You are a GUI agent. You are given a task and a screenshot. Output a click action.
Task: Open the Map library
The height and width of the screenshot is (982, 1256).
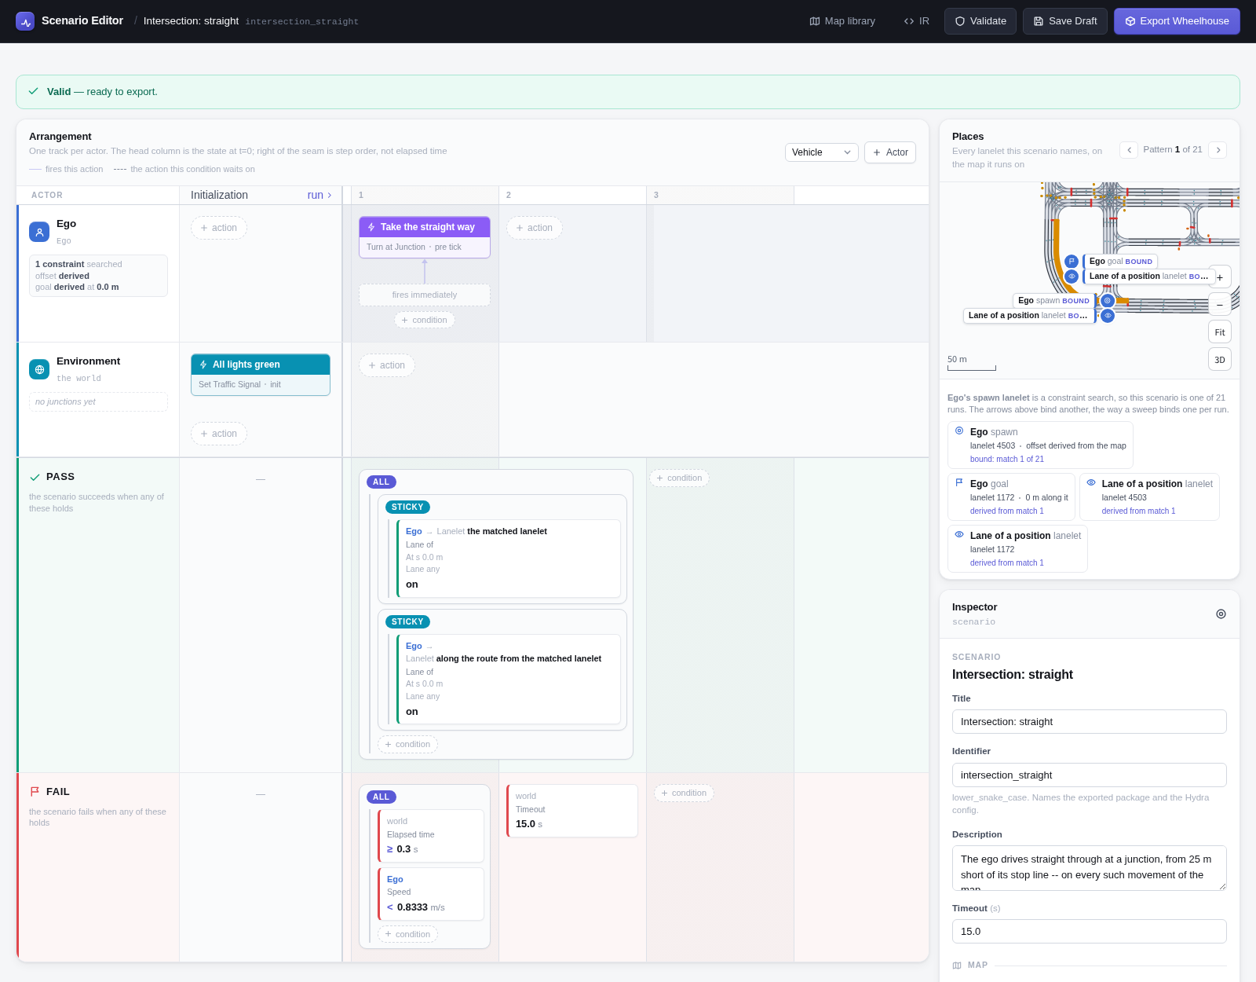(x=842, y=21)
